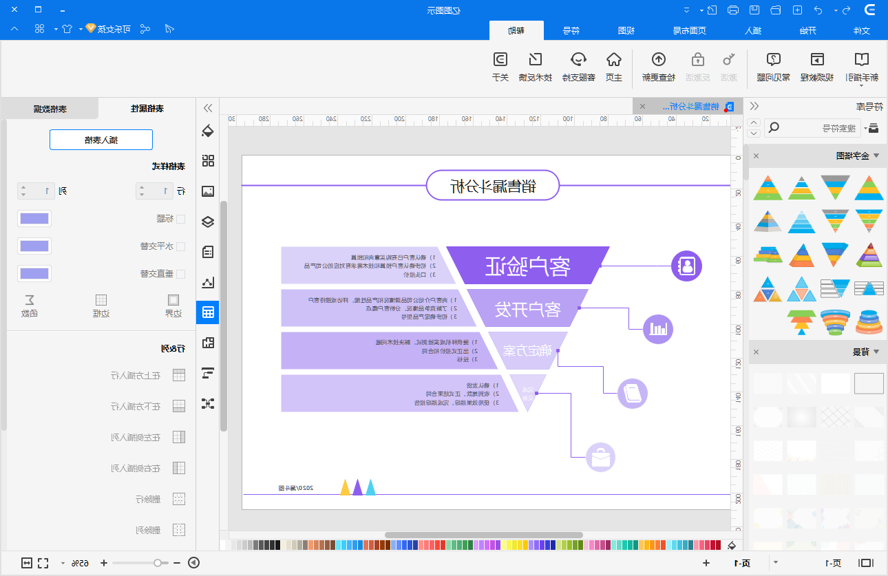Screen dimensions: 888x576
Task: Open the 关于 about dialog
Action: 500,67
